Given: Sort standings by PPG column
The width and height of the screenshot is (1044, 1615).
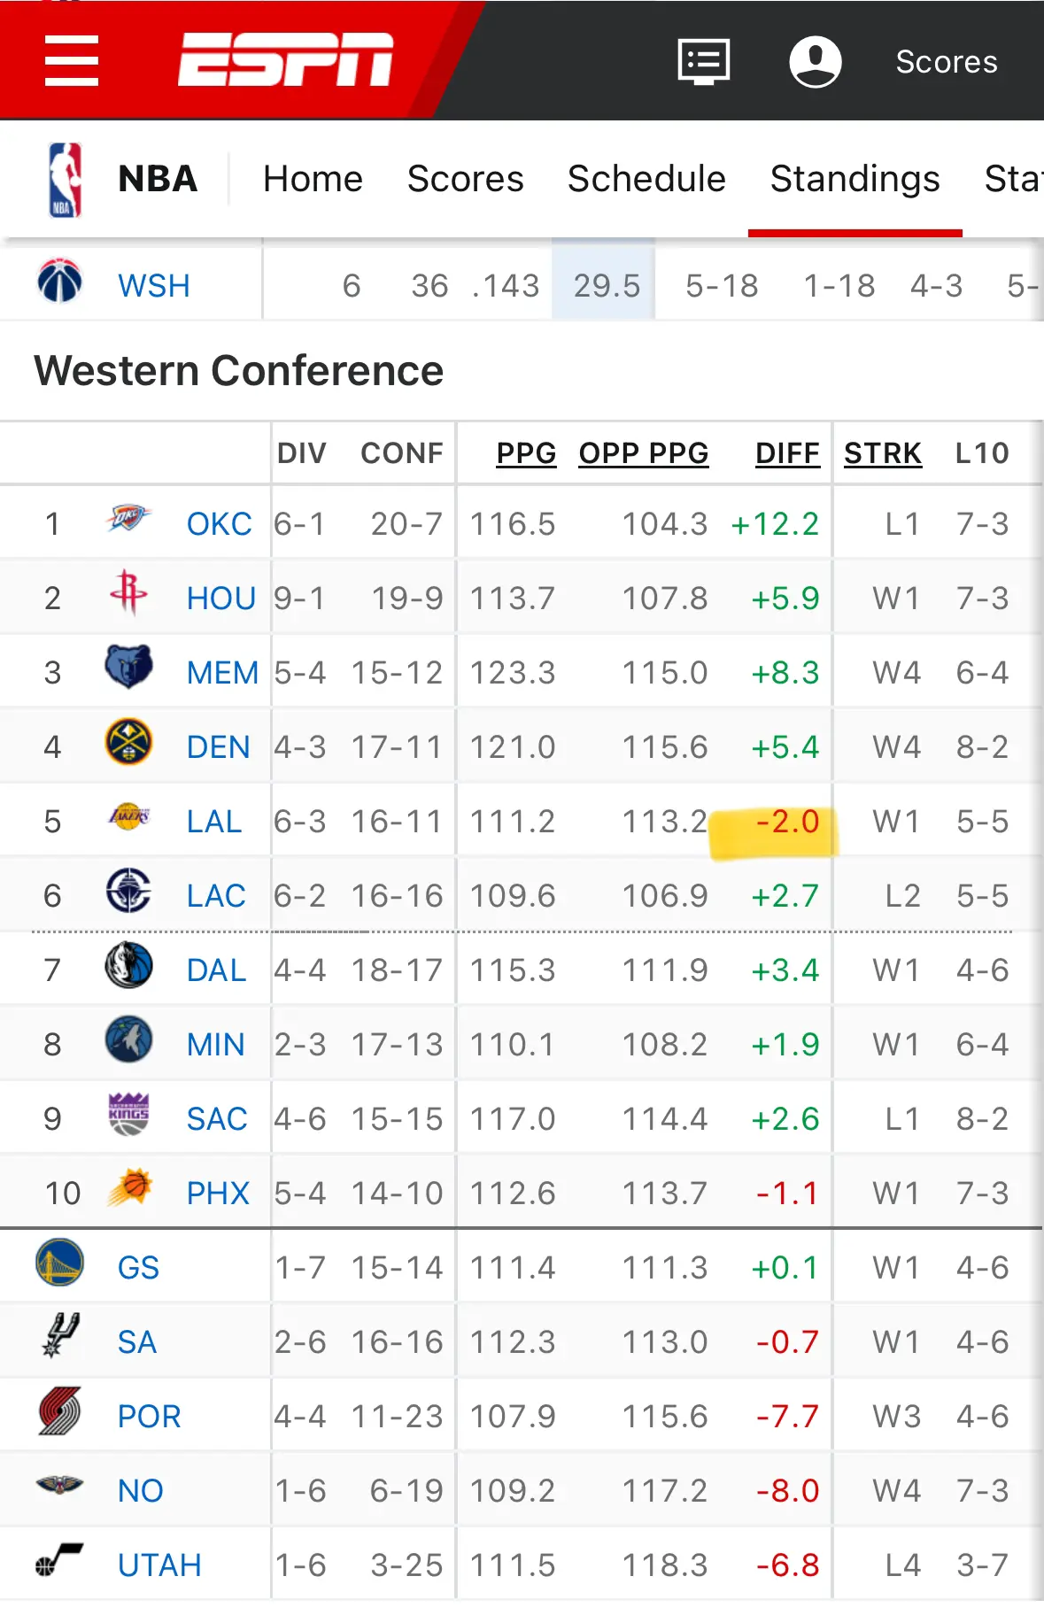Looking at the screenshot, I should [526, 453].
